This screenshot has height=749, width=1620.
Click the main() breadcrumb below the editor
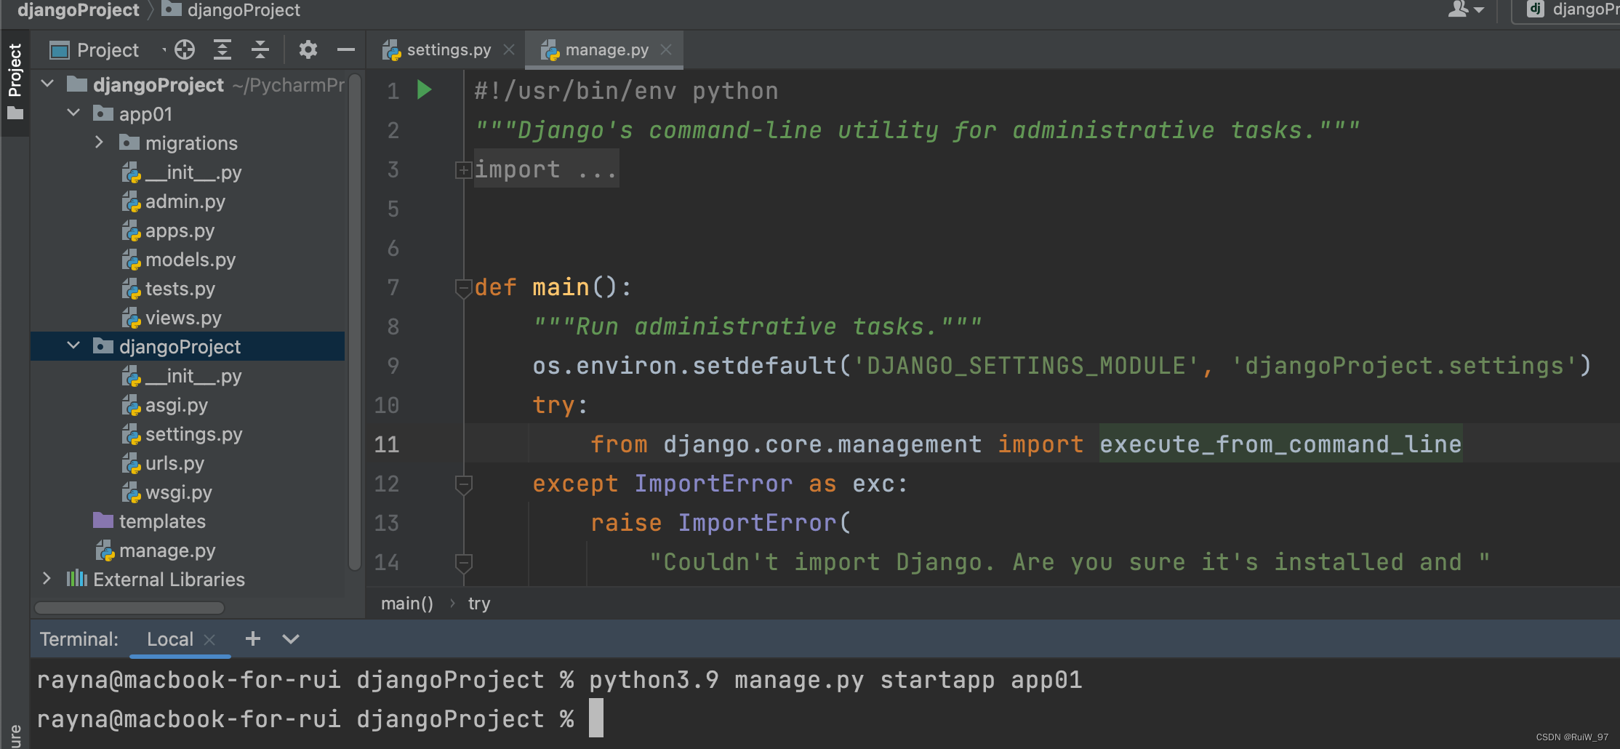406,603
